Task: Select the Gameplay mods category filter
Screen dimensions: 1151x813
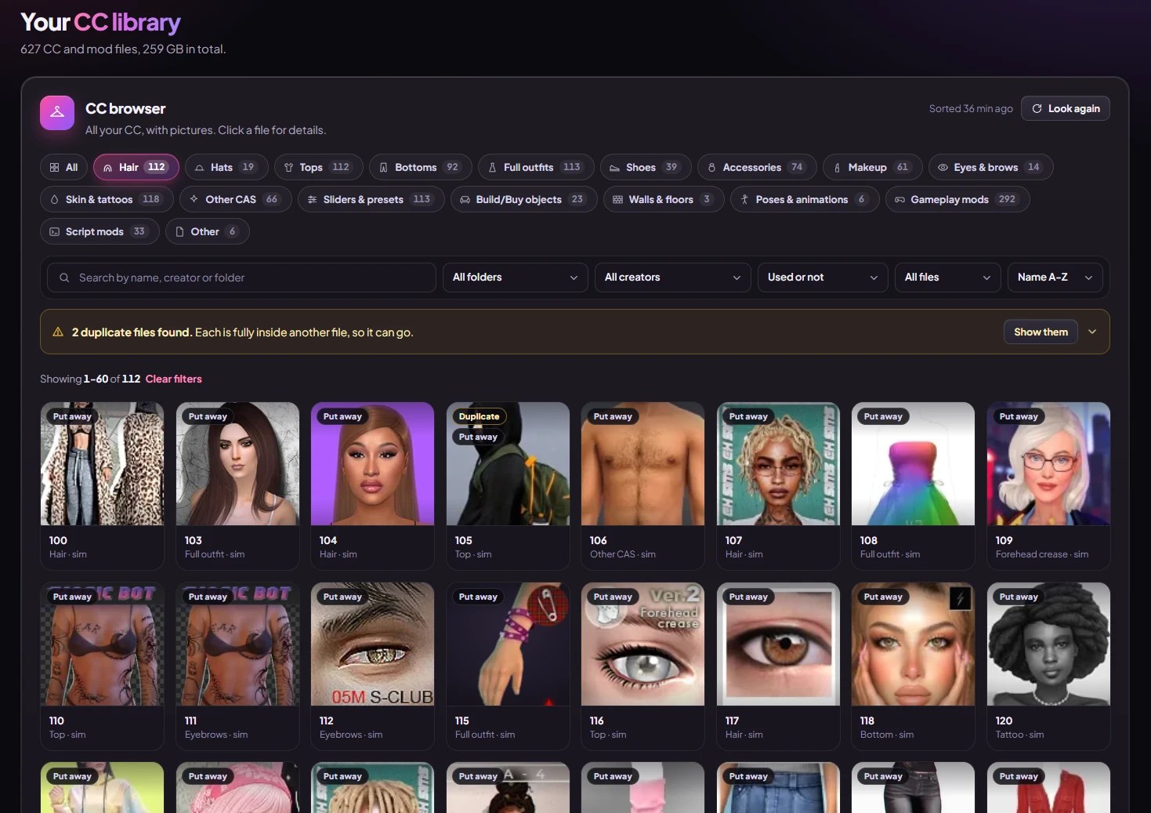Action: pos(957,200)
